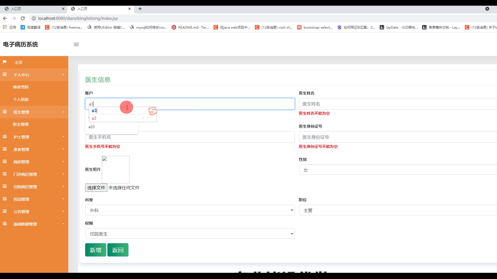Open the 科室 dropdown showing 外科
The width and height of the screenshot is (497, 279).
(x=190, y=210)
